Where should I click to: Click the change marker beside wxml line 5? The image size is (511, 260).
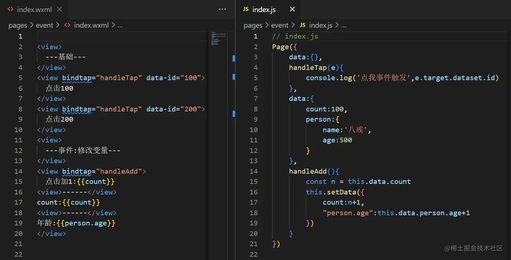click(234, 77)
